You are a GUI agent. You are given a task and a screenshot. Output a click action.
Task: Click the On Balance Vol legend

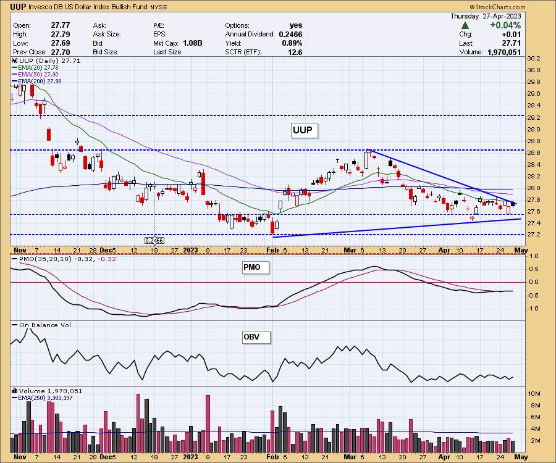tap(41, 325)
